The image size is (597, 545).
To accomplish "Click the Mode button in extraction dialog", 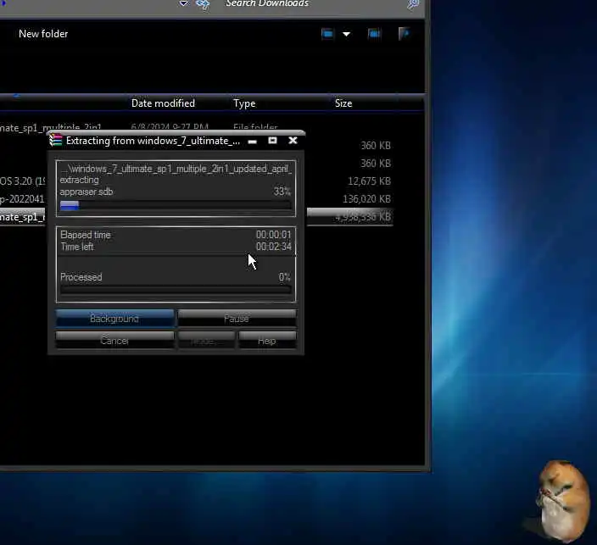I will (x=206, y=340).
